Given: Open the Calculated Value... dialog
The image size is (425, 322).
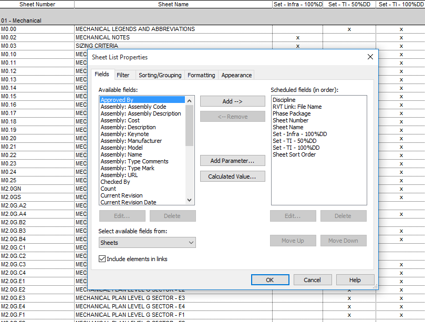Looking at the screenshot, I should click(x=232, y=176).
